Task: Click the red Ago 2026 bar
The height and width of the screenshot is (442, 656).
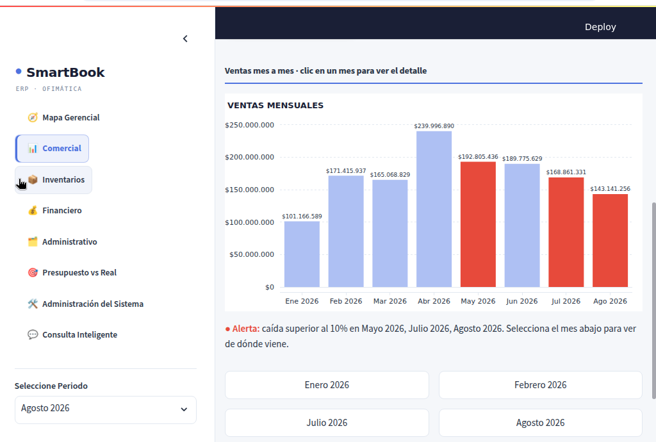Action: coord(610,240)
